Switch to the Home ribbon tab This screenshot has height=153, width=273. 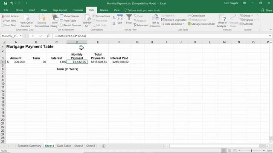click(x=19, y=10)
